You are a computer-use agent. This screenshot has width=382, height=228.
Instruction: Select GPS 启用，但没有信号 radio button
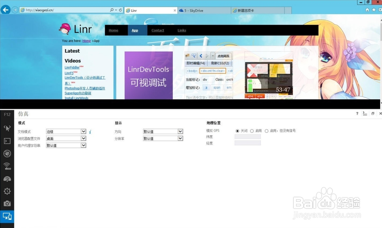click(x=267, y=131)
